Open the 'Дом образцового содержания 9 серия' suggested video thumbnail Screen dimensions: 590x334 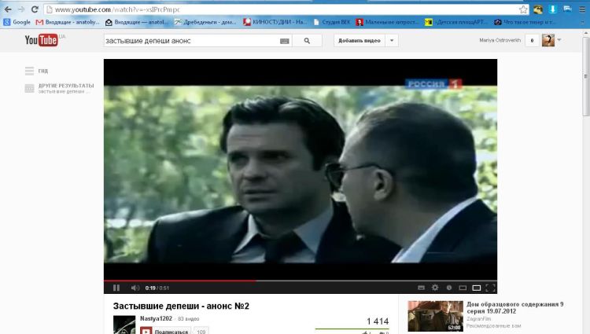point(435,316)
